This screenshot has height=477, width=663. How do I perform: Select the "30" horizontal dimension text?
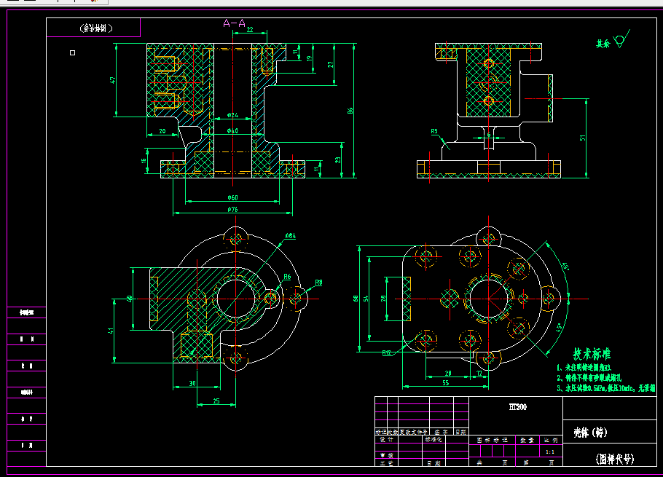[192, 383]
